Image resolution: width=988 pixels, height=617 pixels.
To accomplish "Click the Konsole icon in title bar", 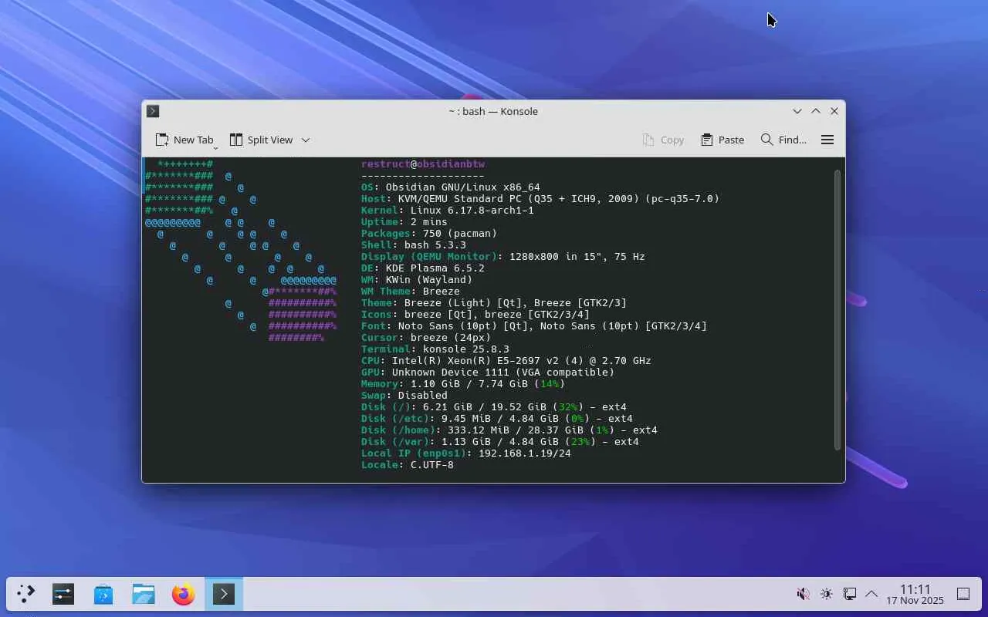I will pyautogui.click(x=153, y=111).
